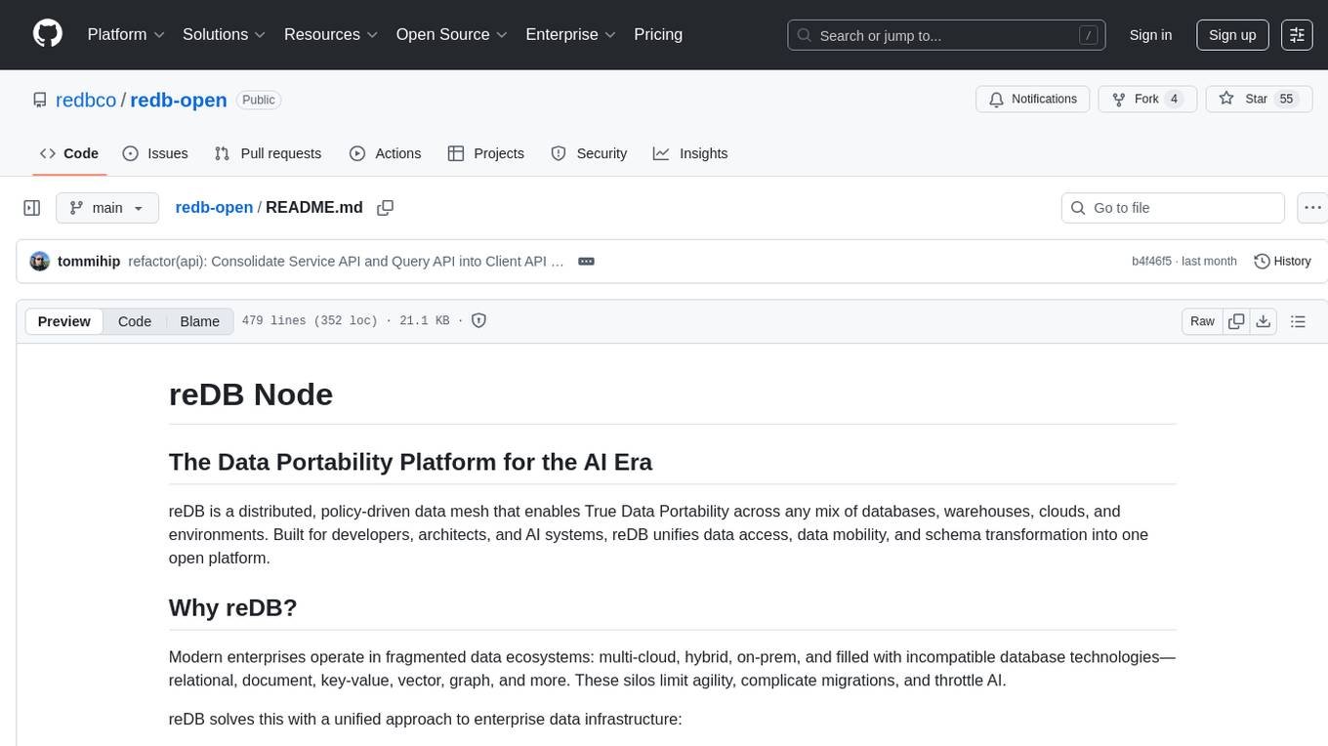Open the Raw file view
Image resolution: width=1328 pixels, height=746 pixels.
point(1202,321)
